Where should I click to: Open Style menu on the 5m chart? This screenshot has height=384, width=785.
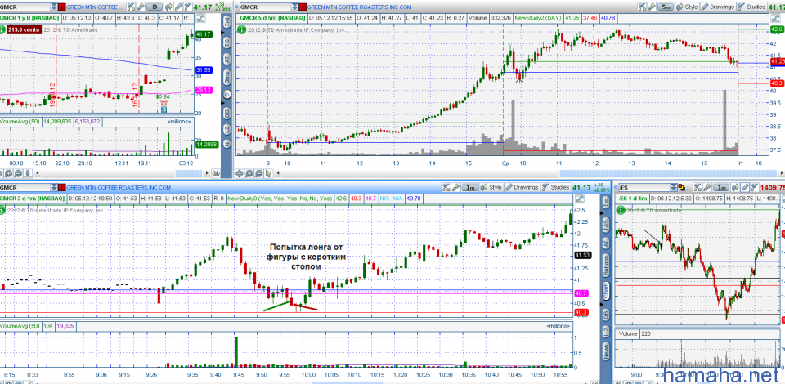pos(686,7)
